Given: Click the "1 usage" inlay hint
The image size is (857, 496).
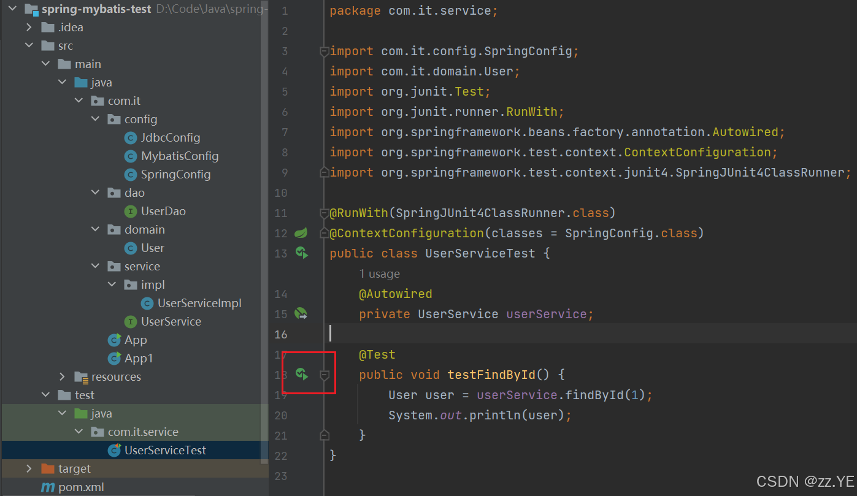Looking at the screenshot, I should 379,274.
